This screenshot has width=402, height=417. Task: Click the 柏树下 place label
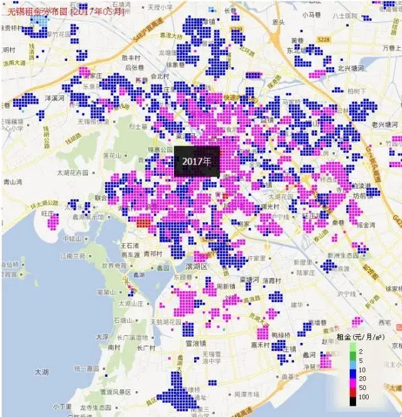click(357, 91)
